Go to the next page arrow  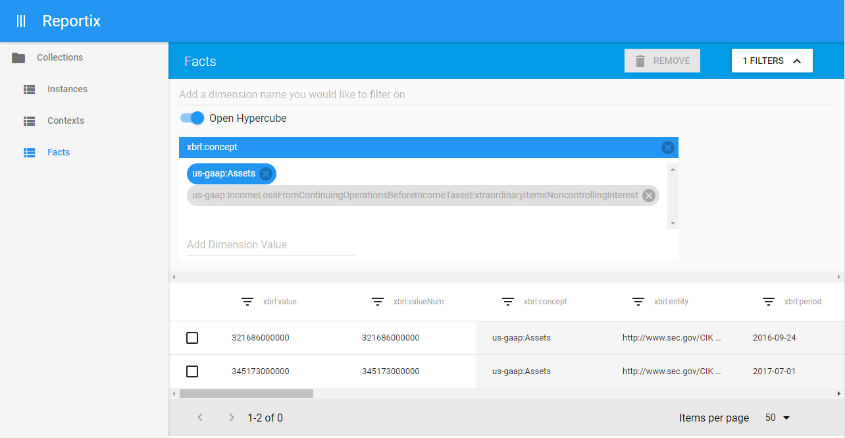pyautogui.click(x=231, y=418)
